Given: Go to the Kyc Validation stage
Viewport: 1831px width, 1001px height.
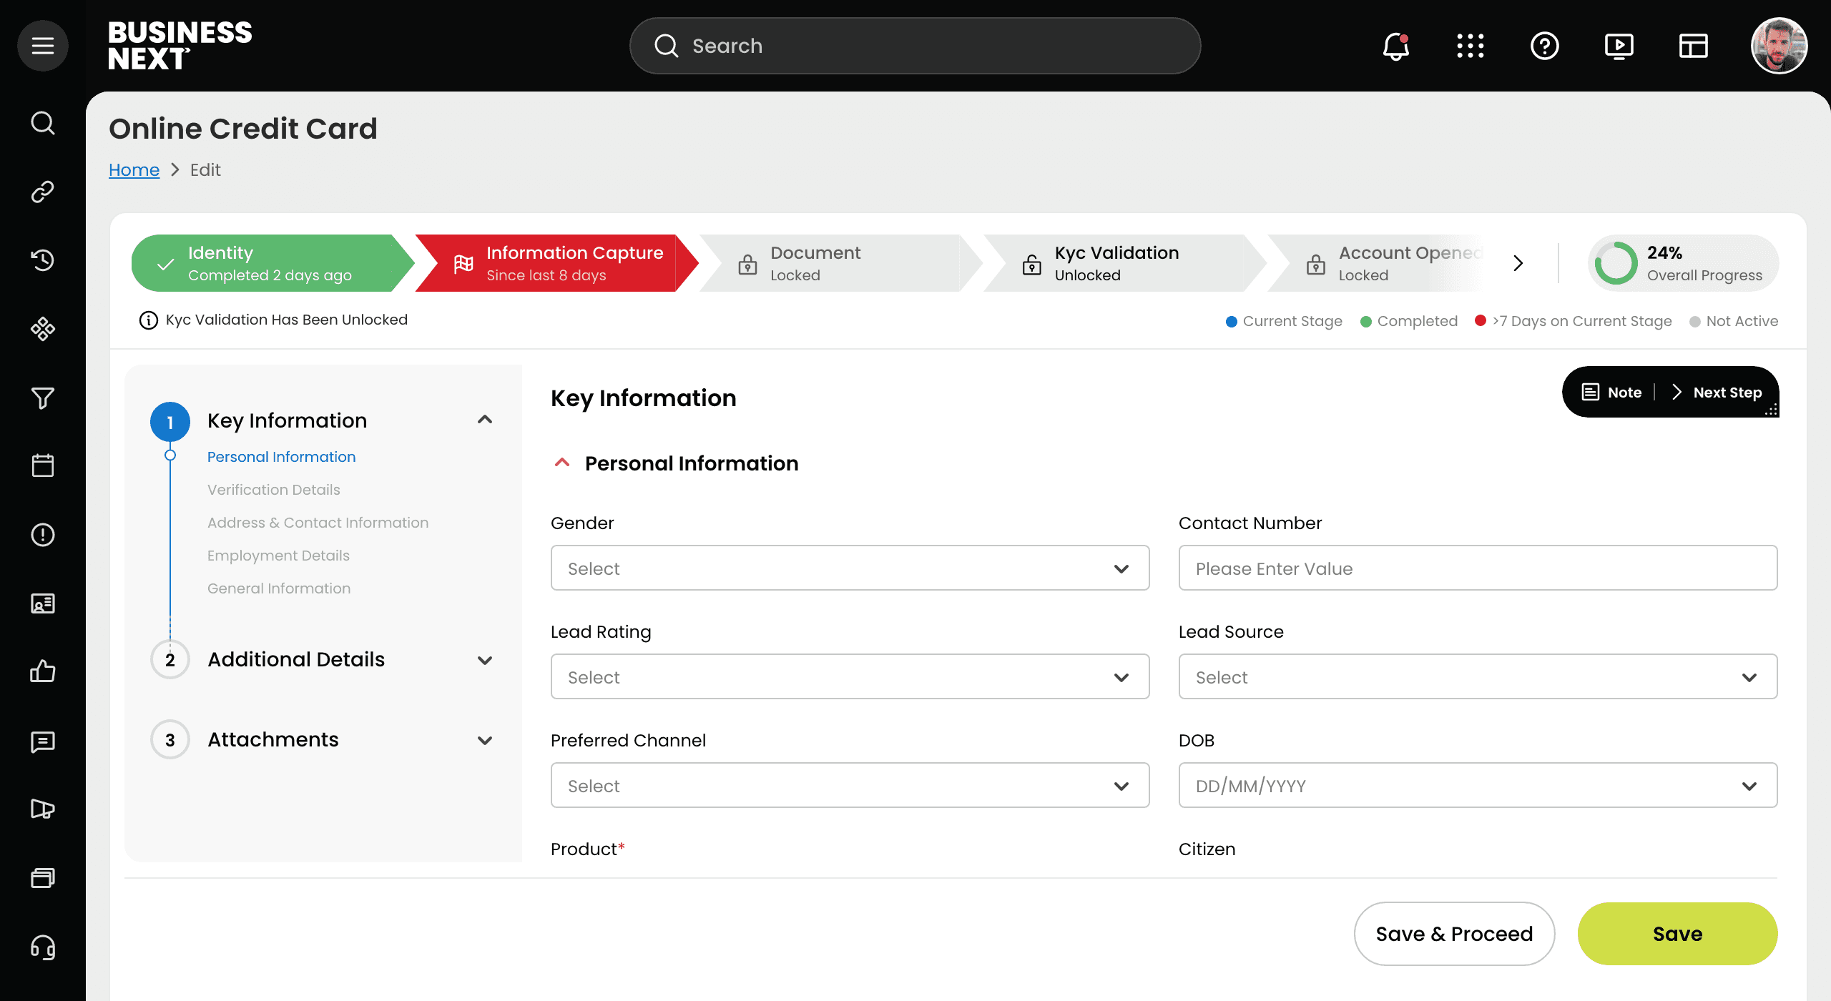Looking at the screenshot, I should coord(1116,263).
